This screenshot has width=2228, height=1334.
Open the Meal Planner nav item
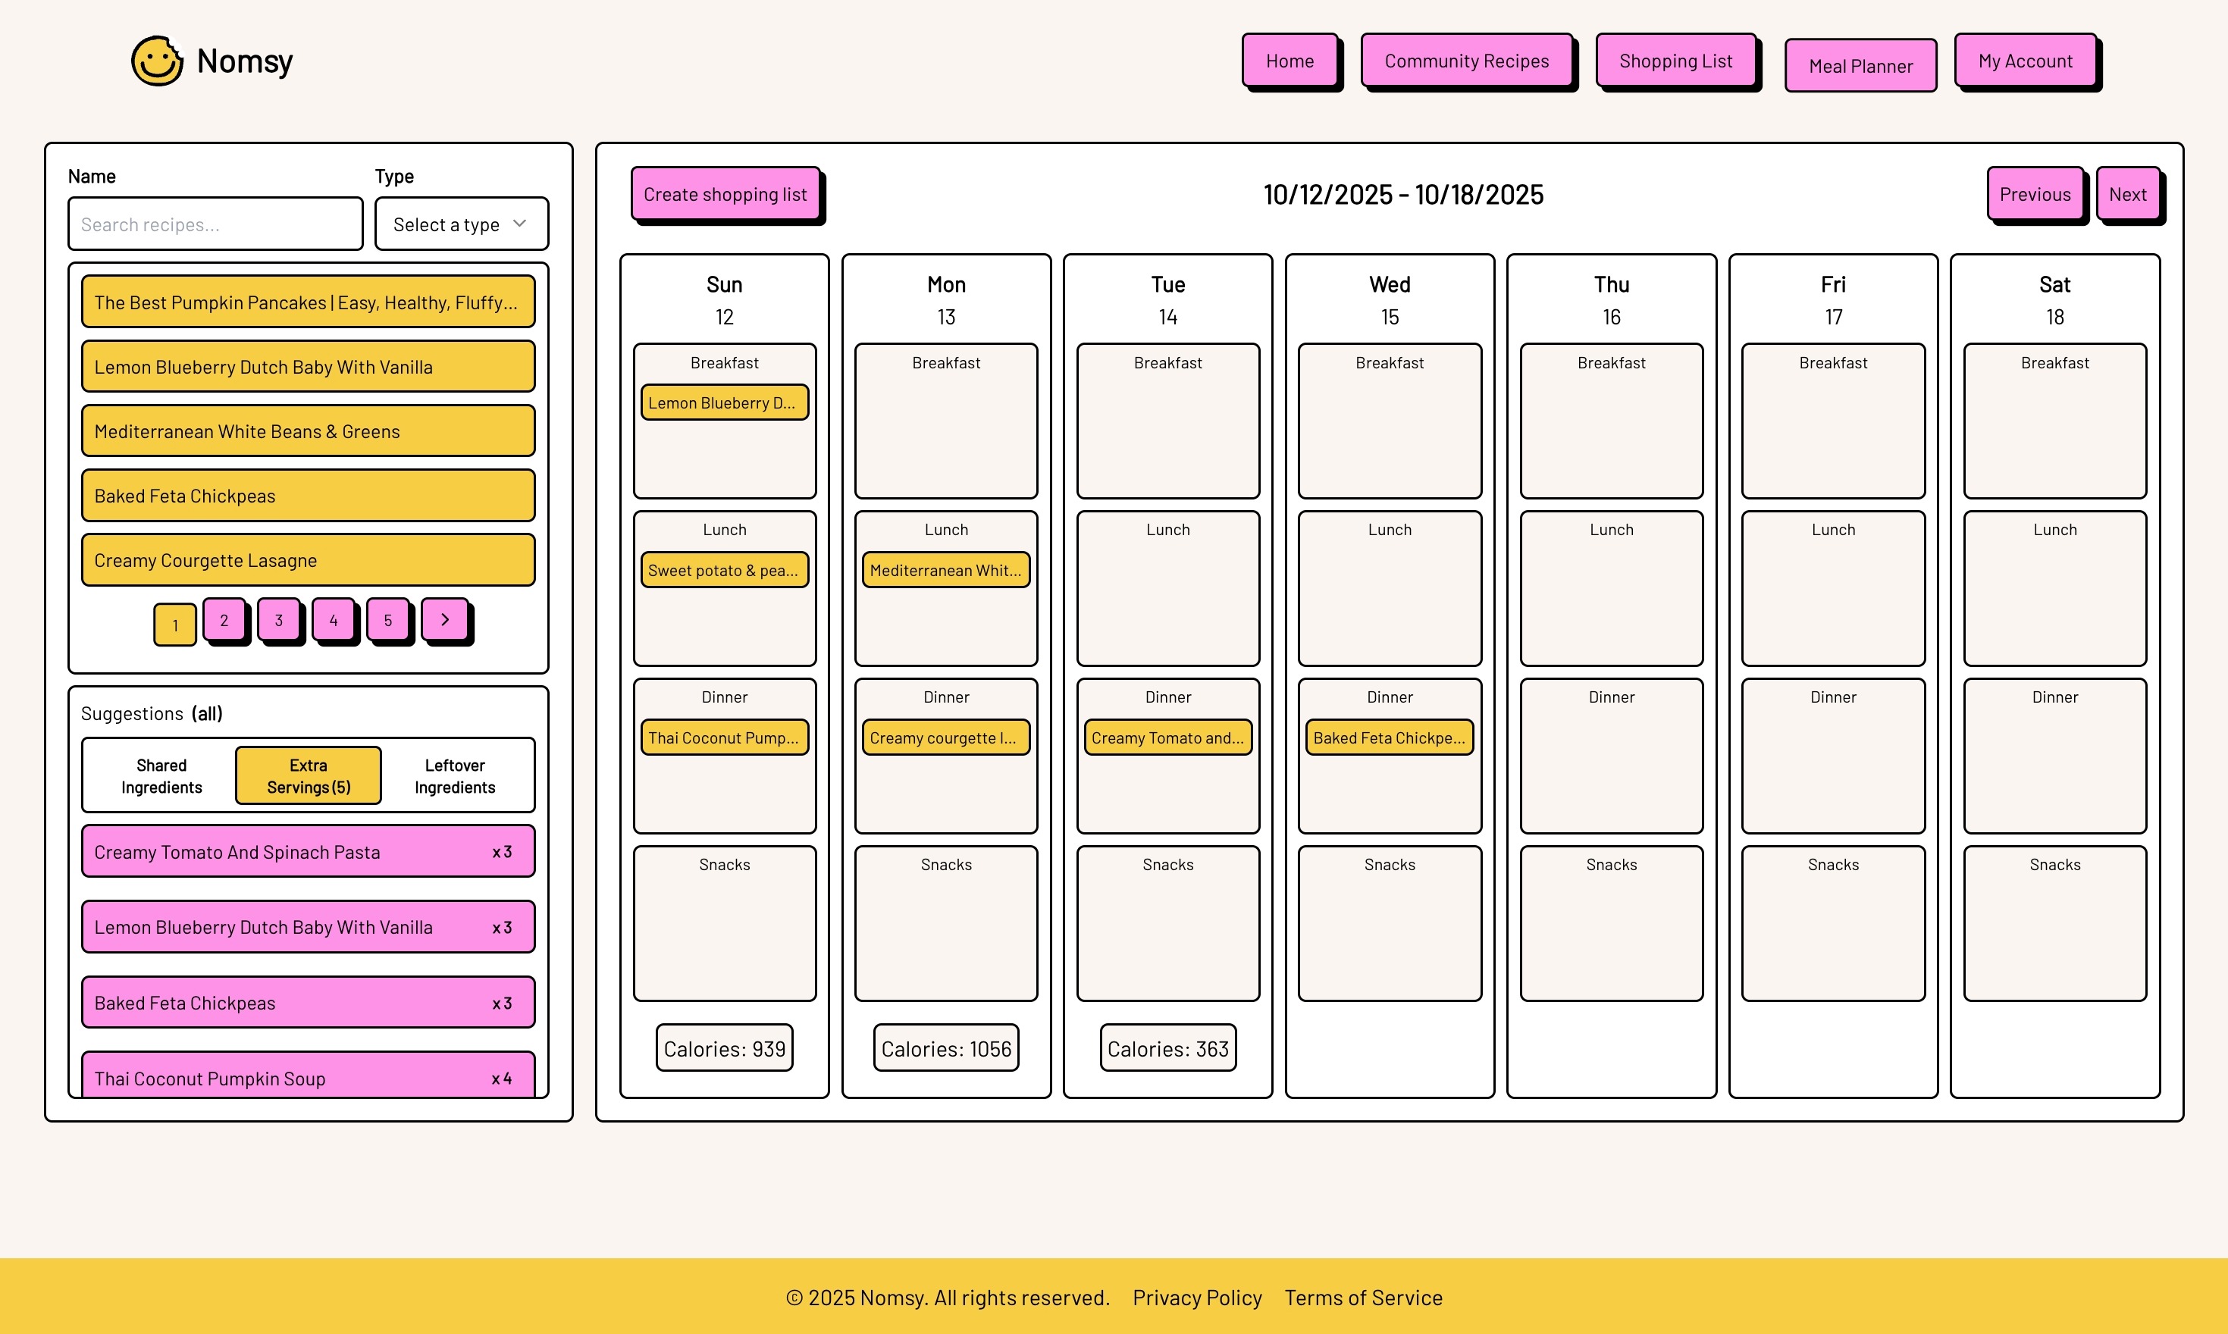(x=1860, y=66)
